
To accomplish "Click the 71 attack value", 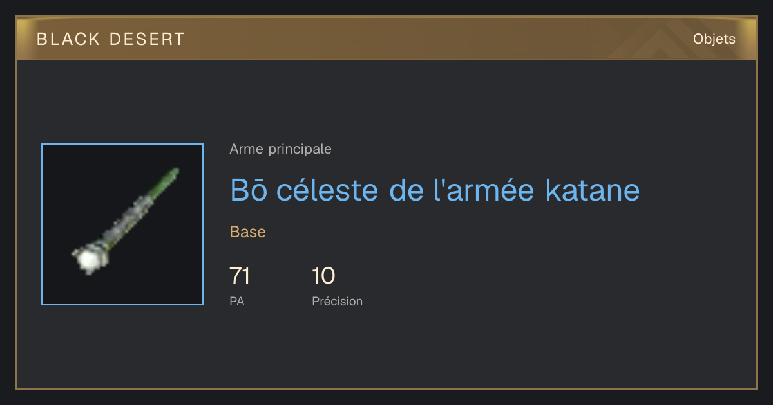I will (x=240, y=276).
